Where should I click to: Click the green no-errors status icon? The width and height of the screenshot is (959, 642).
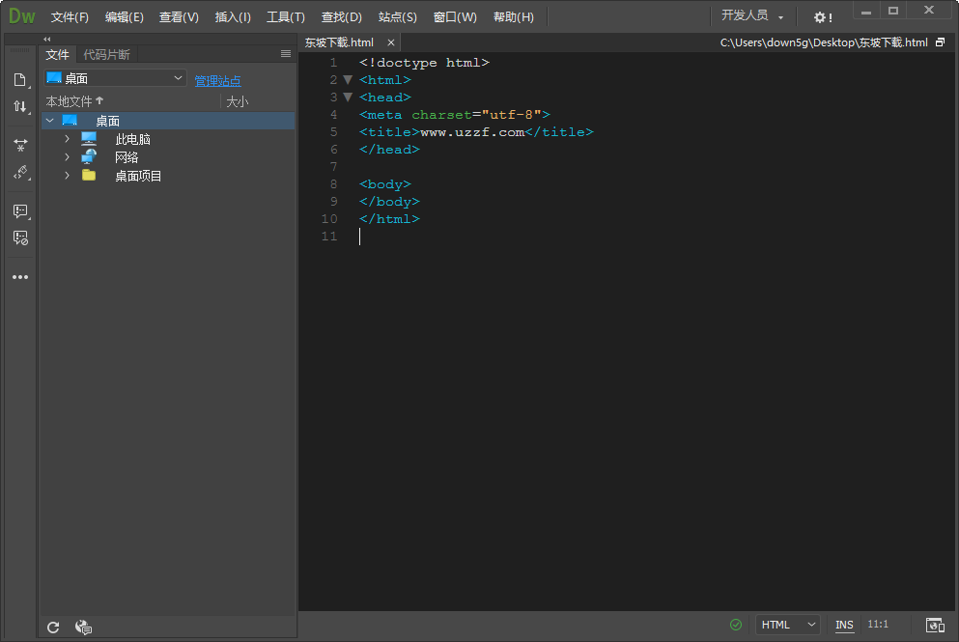click(x=736, y=625)
